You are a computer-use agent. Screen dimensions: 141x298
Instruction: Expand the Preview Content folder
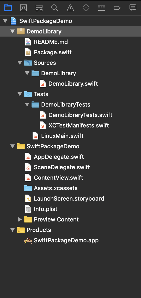pos(20,219)
